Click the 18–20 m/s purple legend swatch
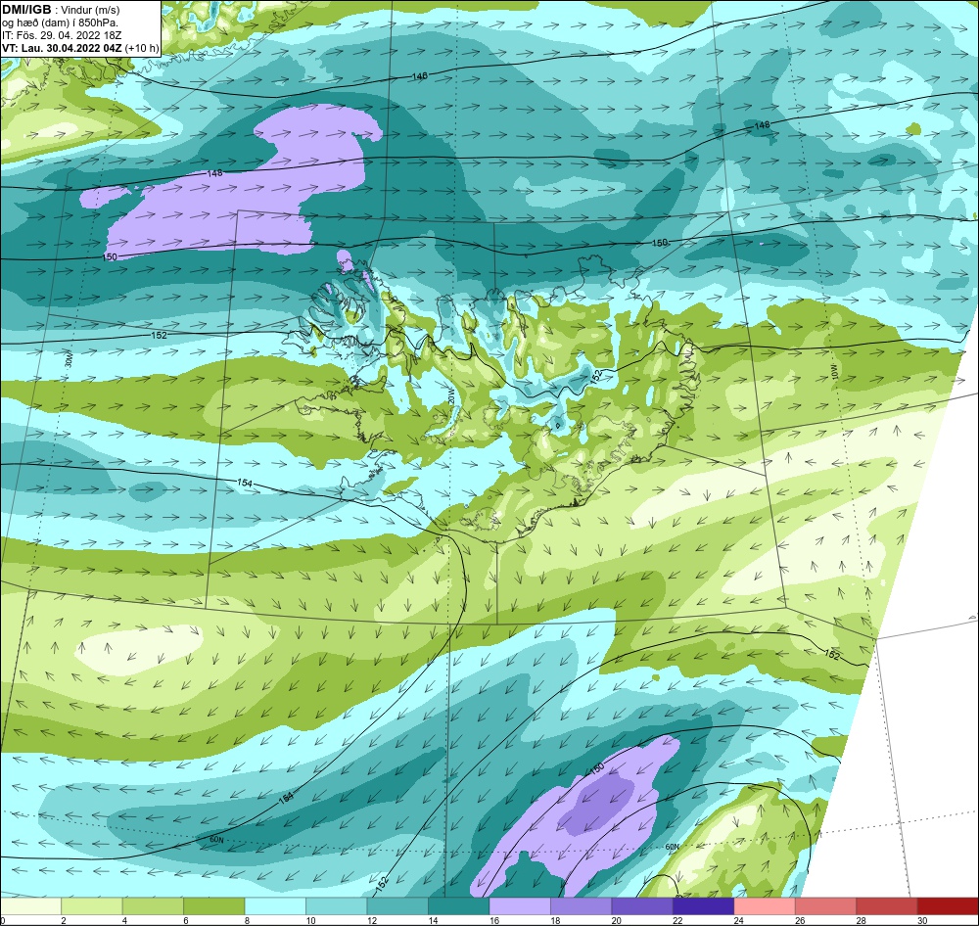This screenshot has width=979, height=926. tap(582, 905)
